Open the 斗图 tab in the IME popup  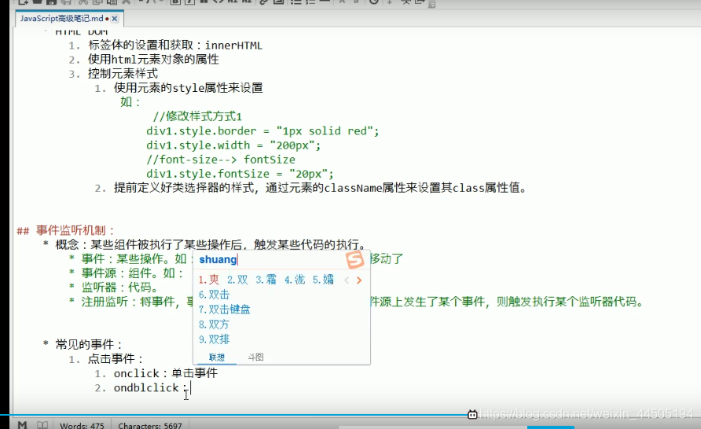(x=255, y=357)
